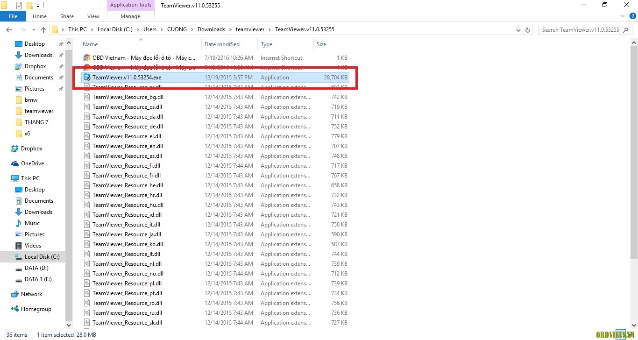
Task: Click Local Disk (C:) in the breadcrumb
Action: pyautogui.click(x=115, y=29)
